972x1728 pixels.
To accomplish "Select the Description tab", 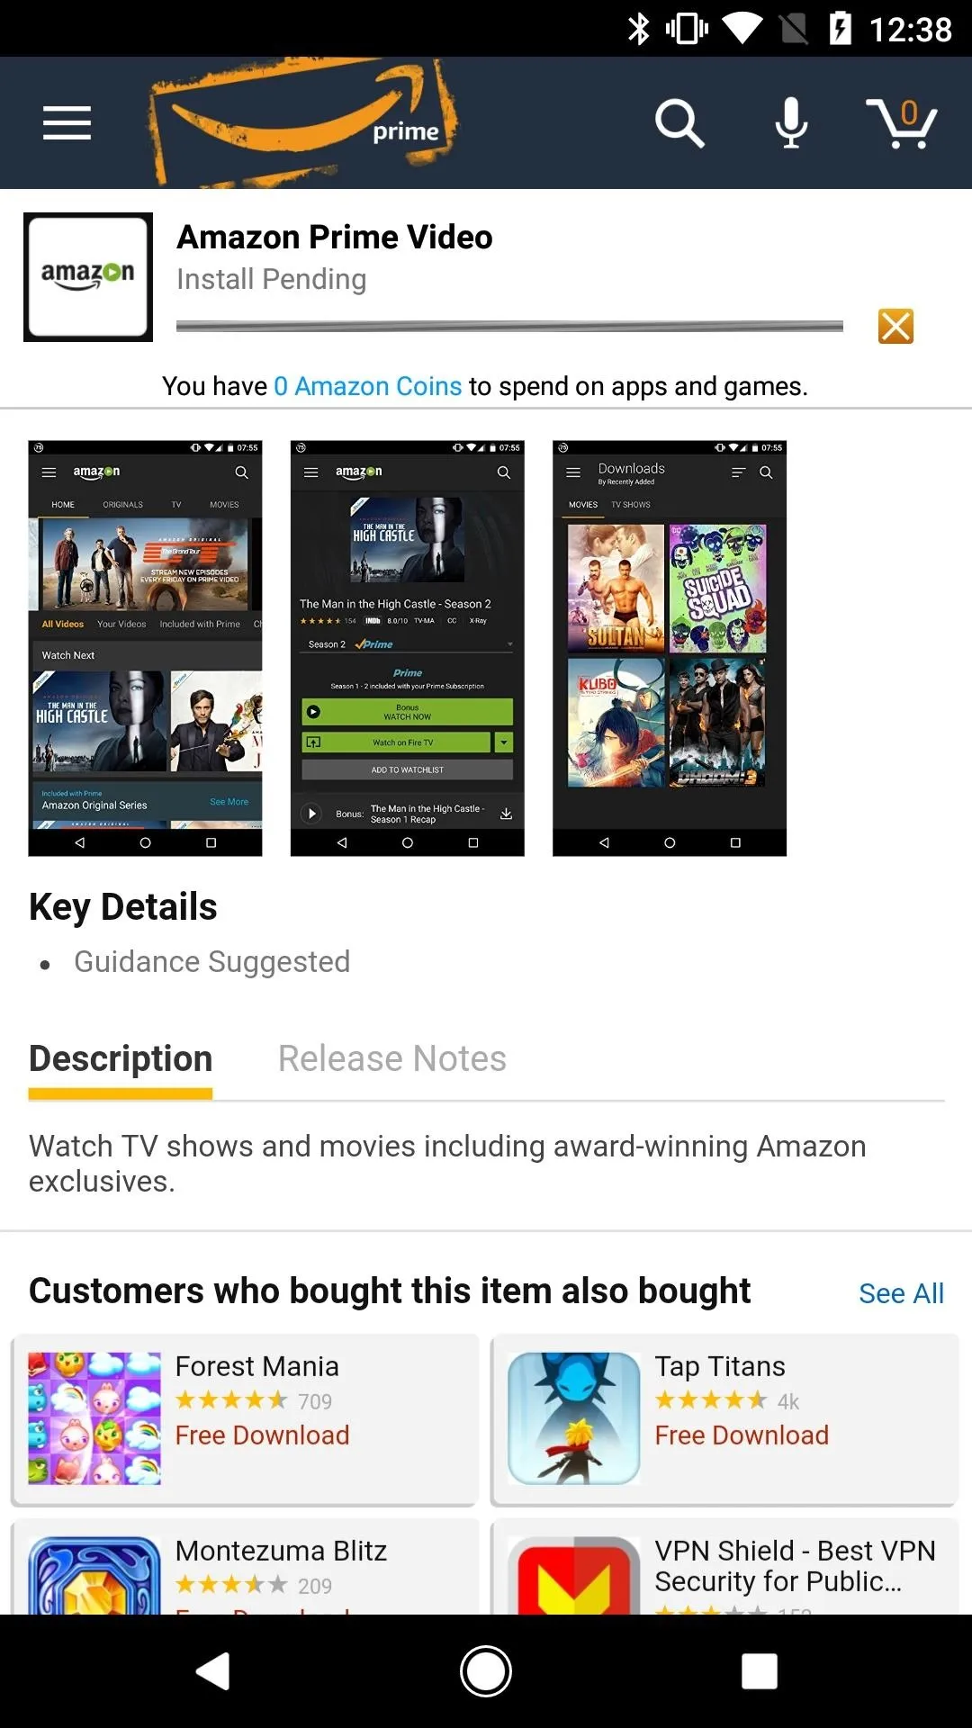I will click(121, 1059).
